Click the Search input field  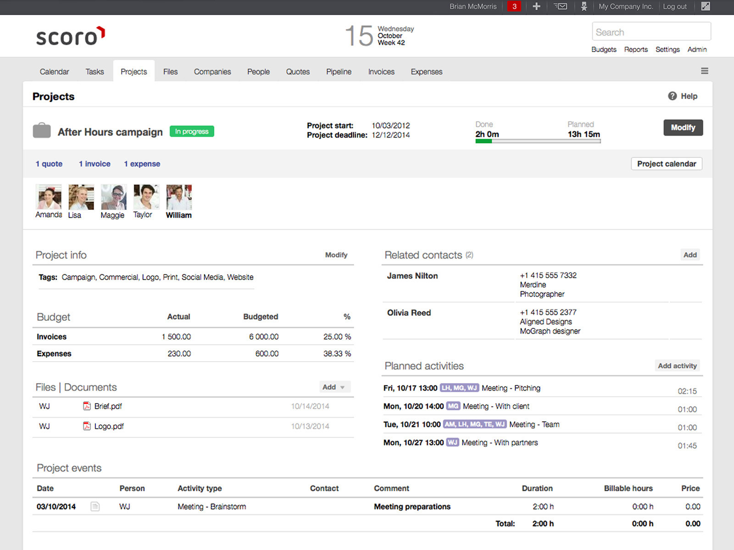(651, 32)
